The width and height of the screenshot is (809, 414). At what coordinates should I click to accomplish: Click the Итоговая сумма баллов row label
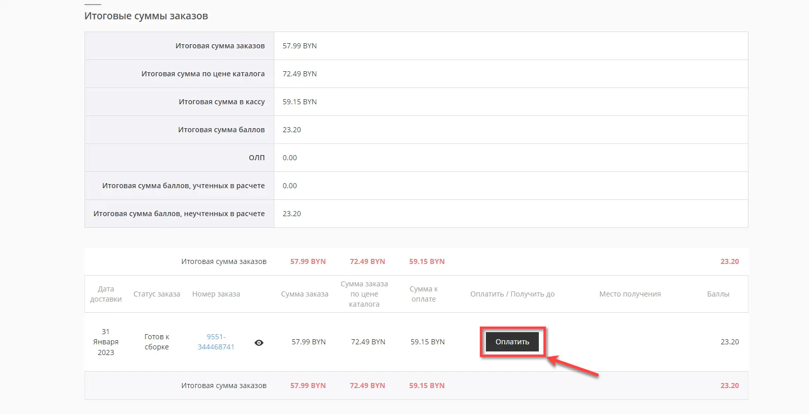click(221, 130)
